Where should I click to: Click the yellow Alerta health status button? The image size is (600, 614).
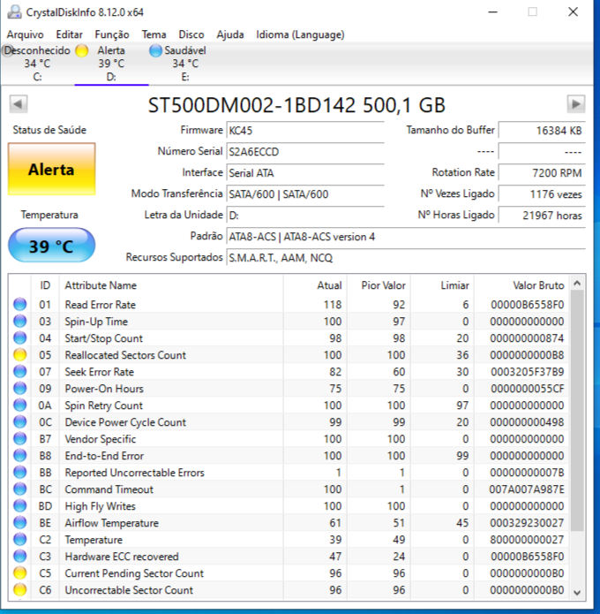[x=52, y=169]
